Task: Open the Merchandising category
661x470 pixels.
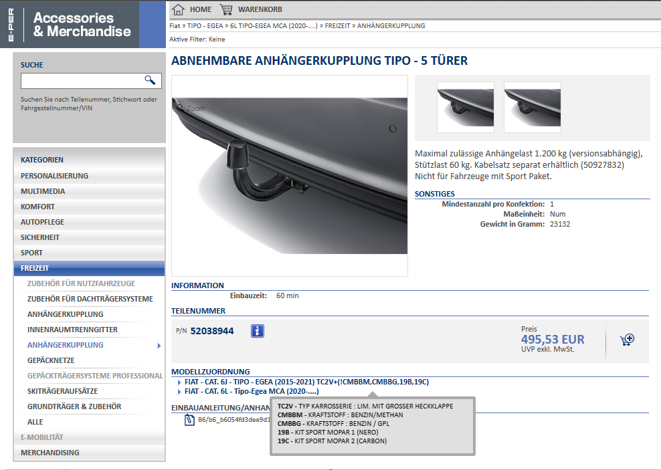Action: [x=50, y=453]
